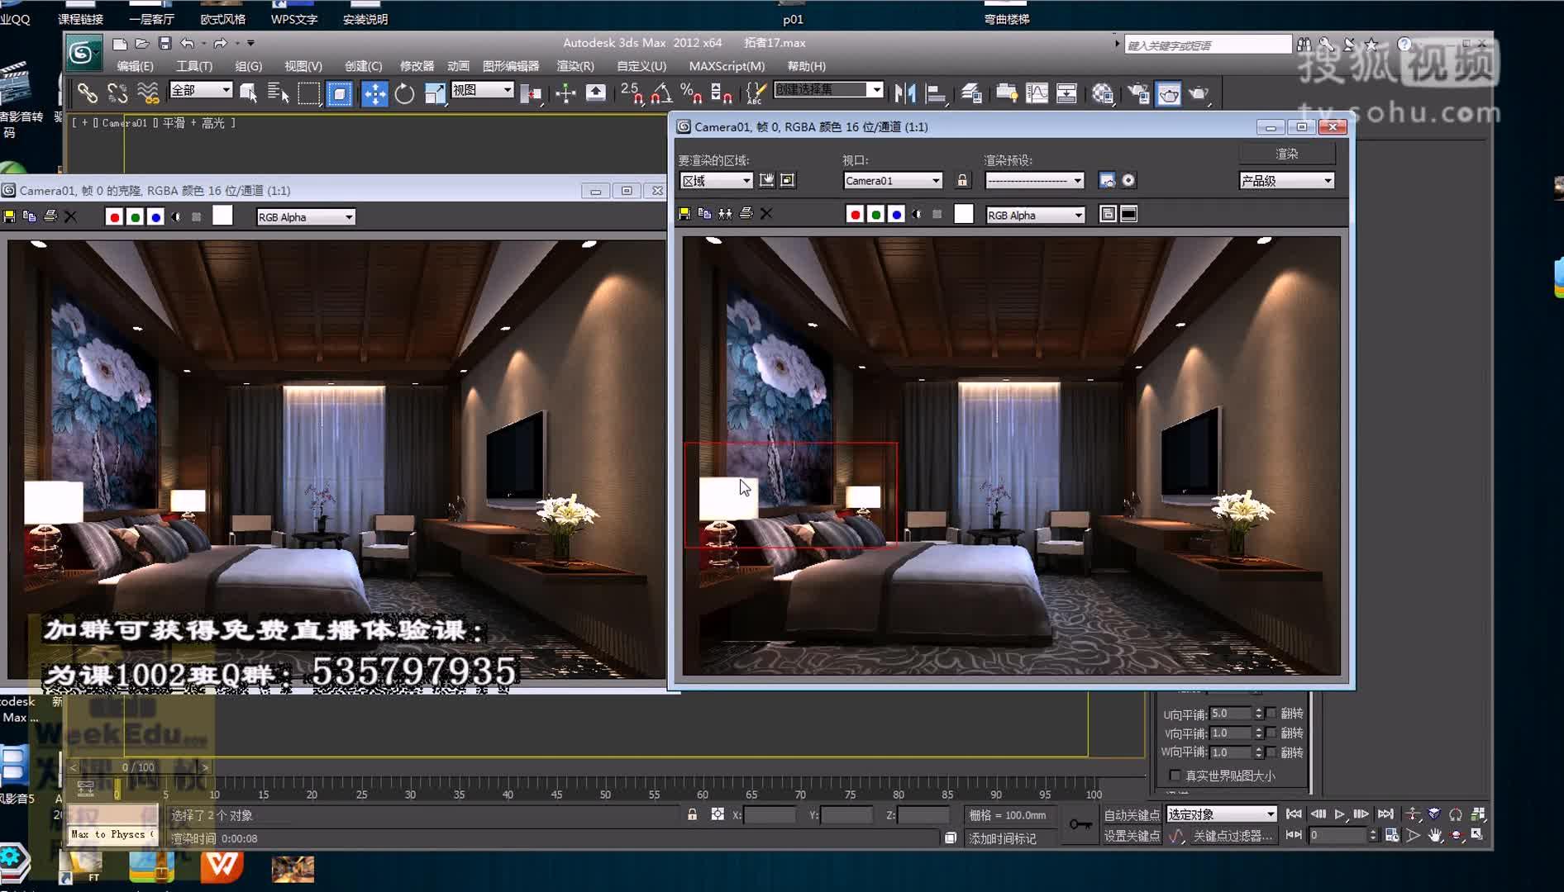
Task: Toggle the 2.5D Snaps button
Action: pyautogui.click(x=632, y=93)
